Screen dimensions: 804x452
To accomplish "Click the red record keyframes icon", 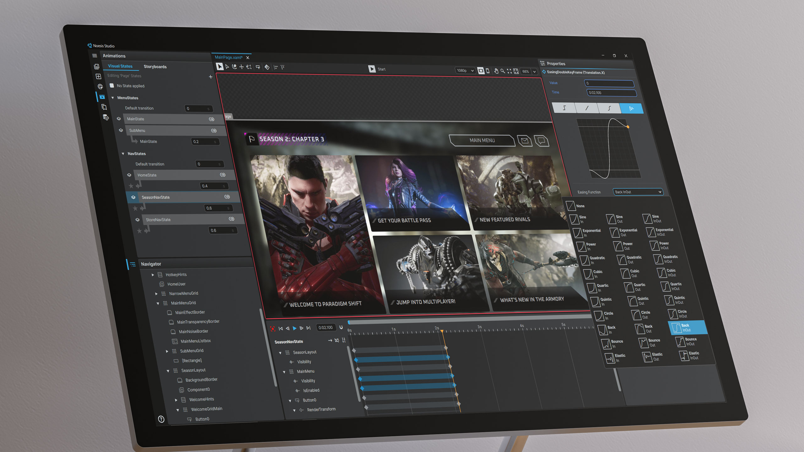I will [273, 328].
